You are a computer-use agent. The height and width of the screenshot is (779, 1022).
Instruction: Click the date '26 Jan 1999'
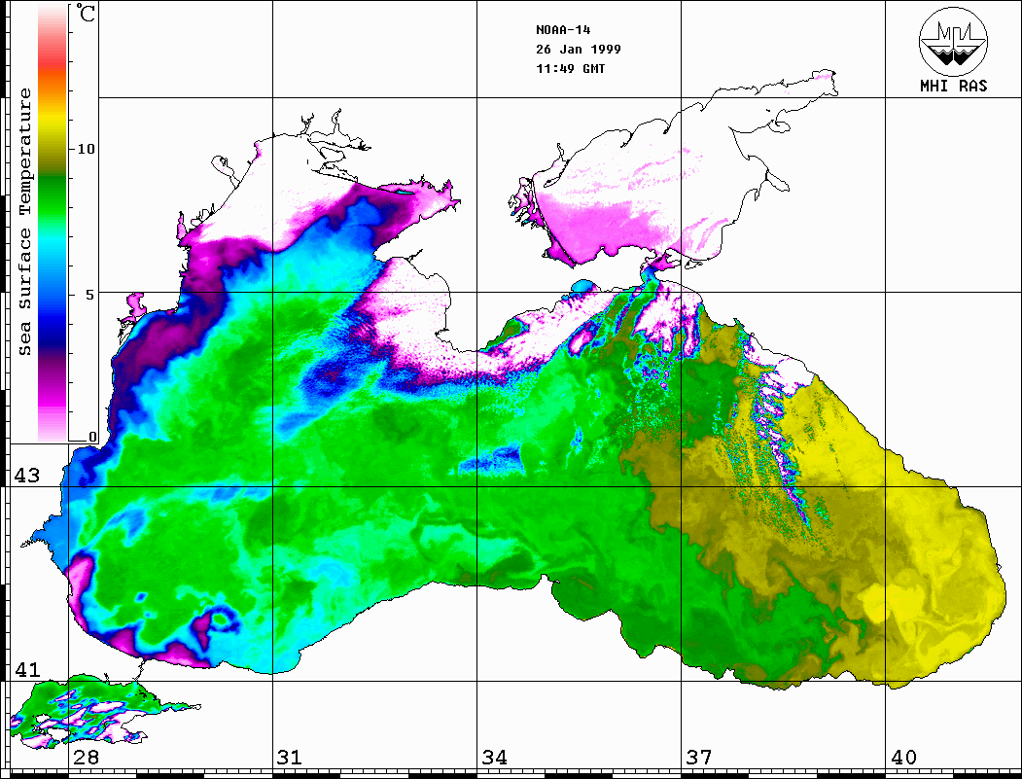pos(579,50)
